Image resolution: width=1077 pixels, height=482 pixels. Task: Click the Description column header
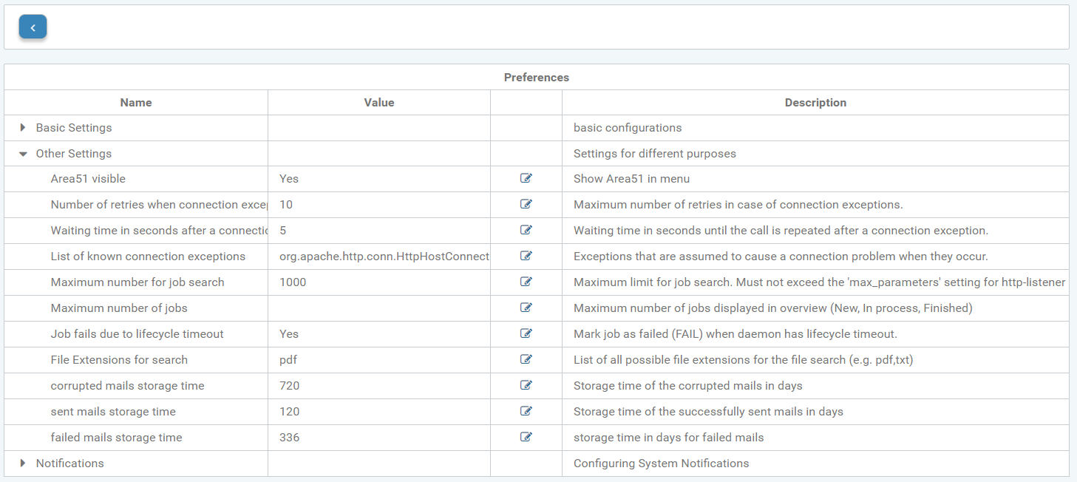pyautogui.click(x=815, y=103)
